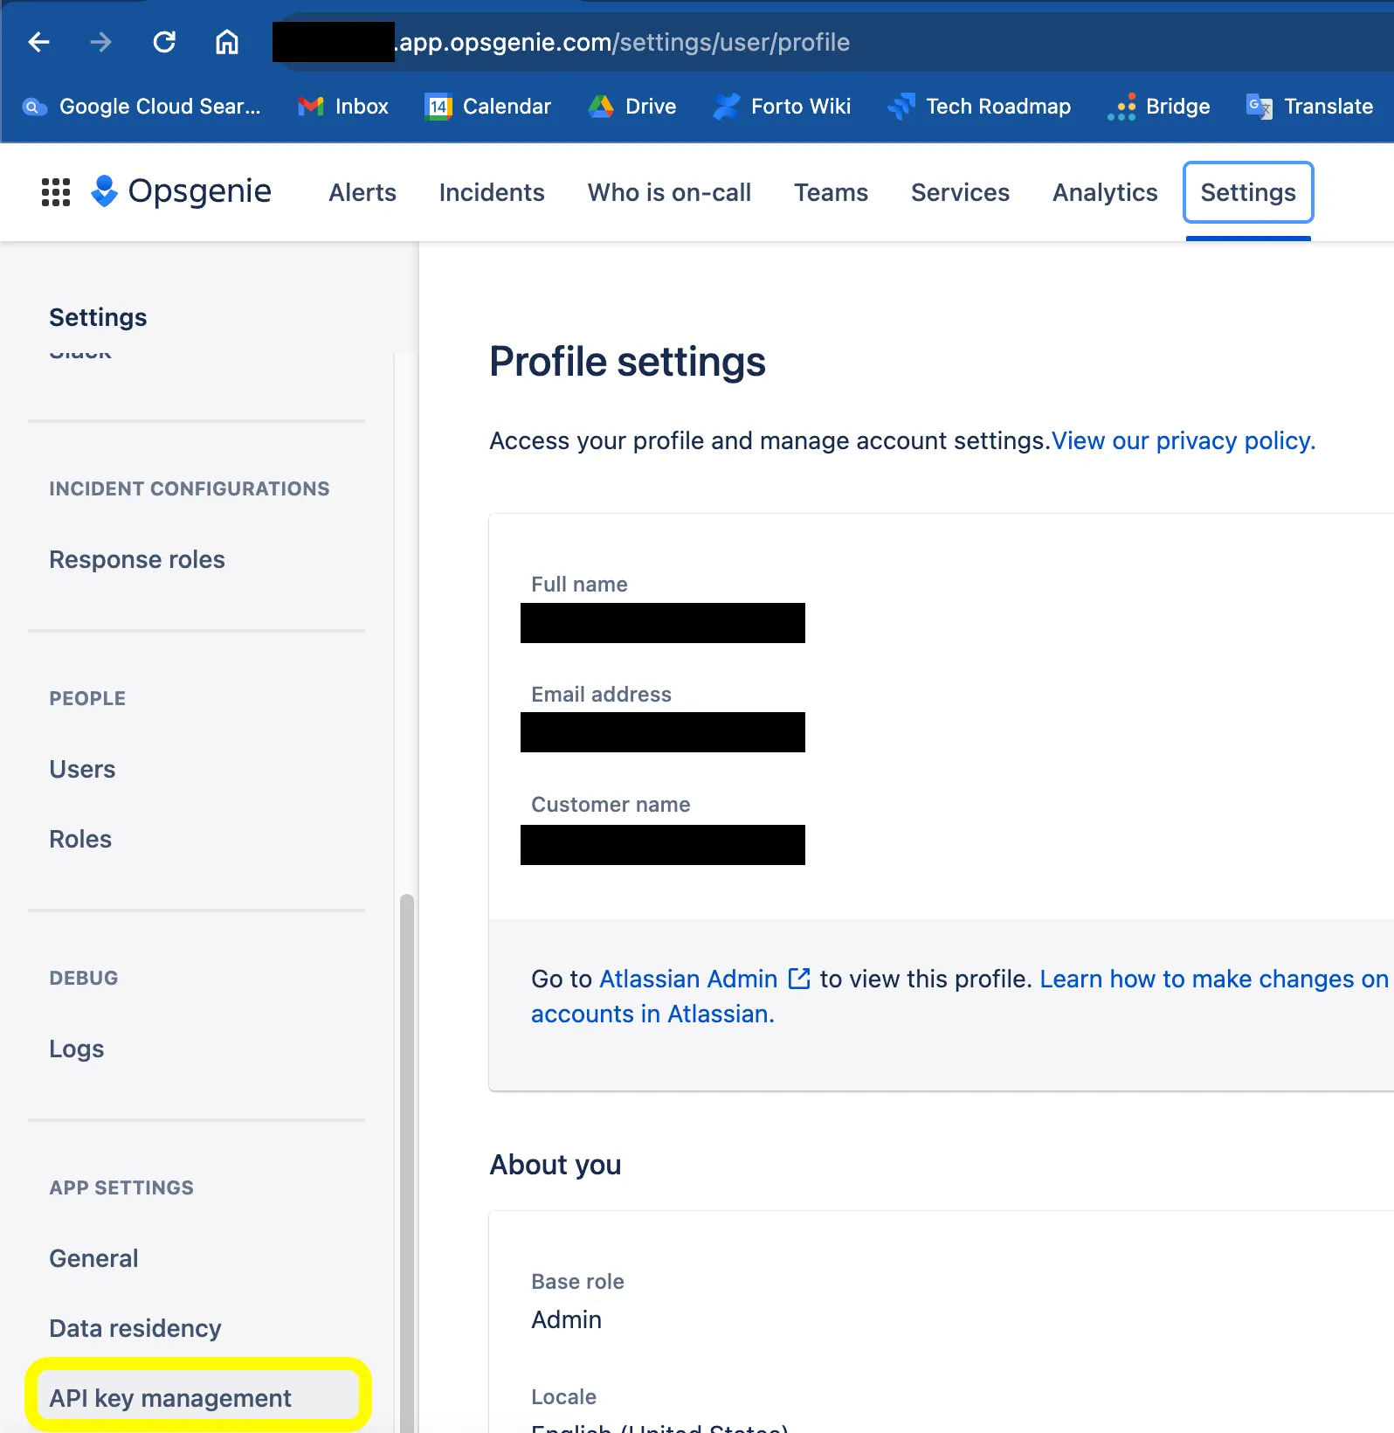Go to the Teams tab

click(x=831, y=192)
